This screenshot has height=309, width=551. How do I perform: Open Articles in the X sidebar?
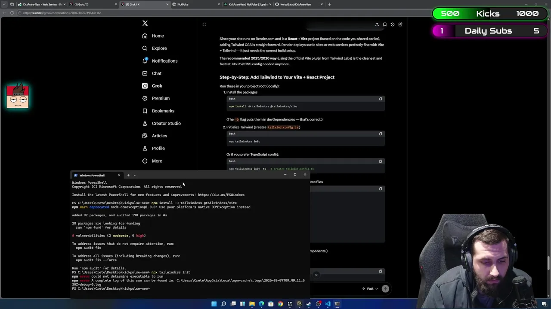click(155, 136)
